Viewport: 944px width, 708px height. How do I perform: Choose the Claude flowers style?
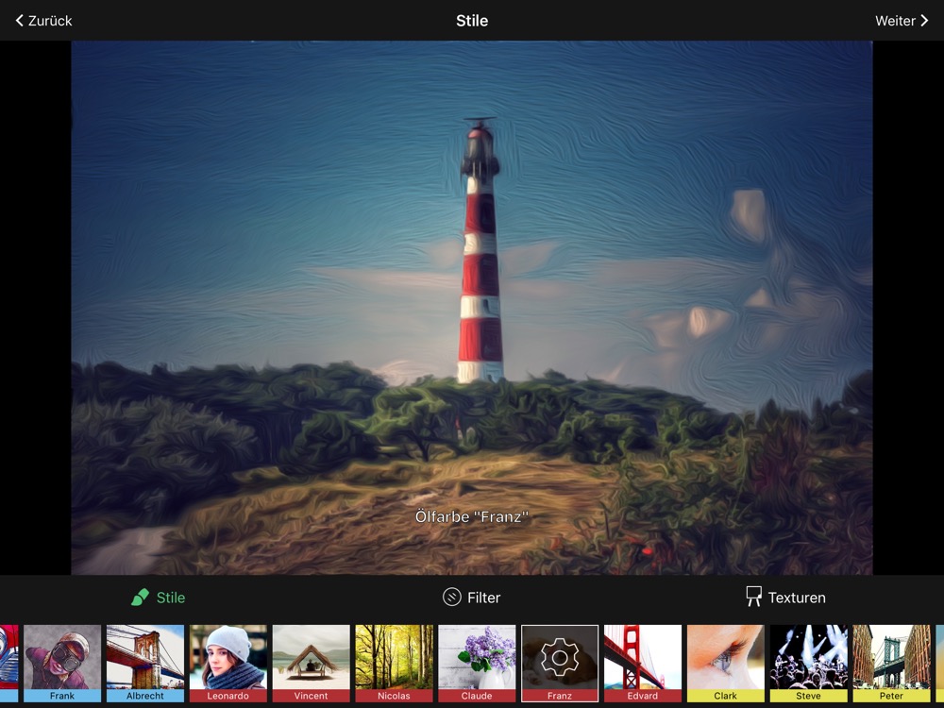[477, 663]
